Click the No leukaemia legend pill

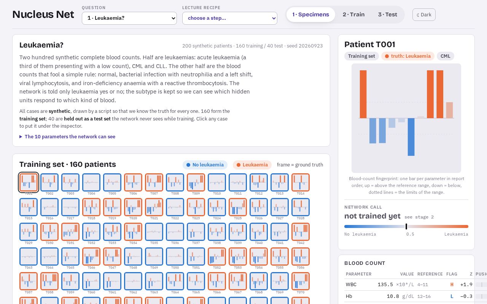point(205,165)
